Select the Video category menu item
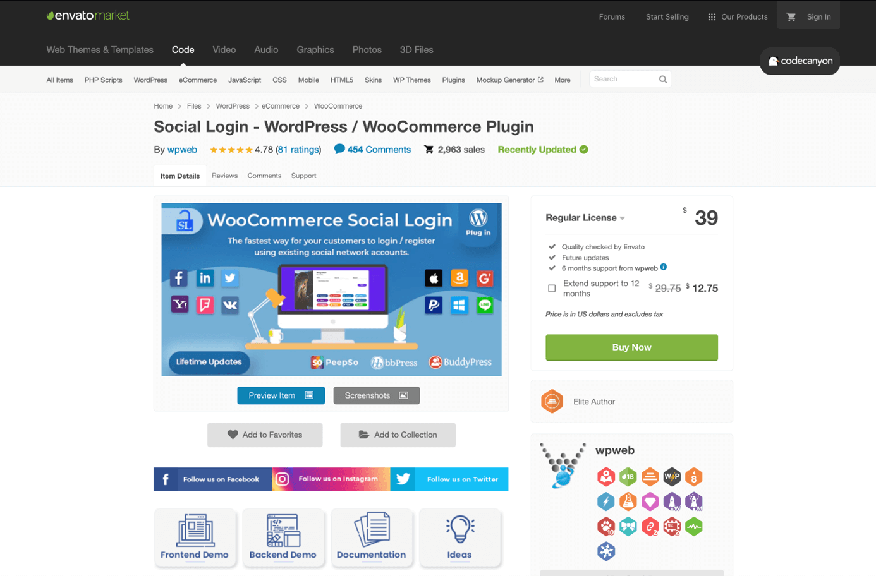This screenshot has width=876, height=576. click(224, 50)
